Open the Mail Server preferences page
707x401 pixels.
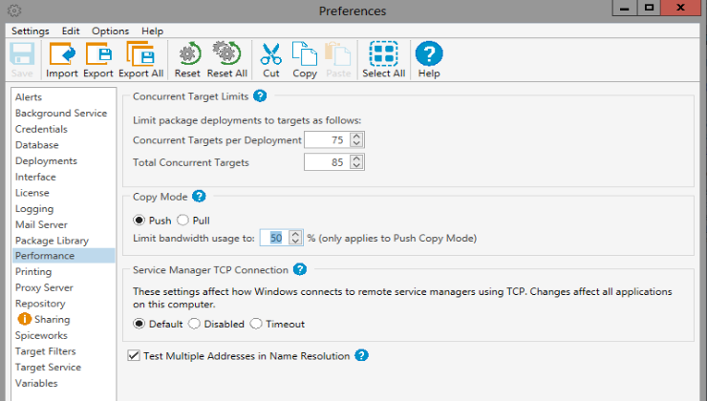[43, 224]
